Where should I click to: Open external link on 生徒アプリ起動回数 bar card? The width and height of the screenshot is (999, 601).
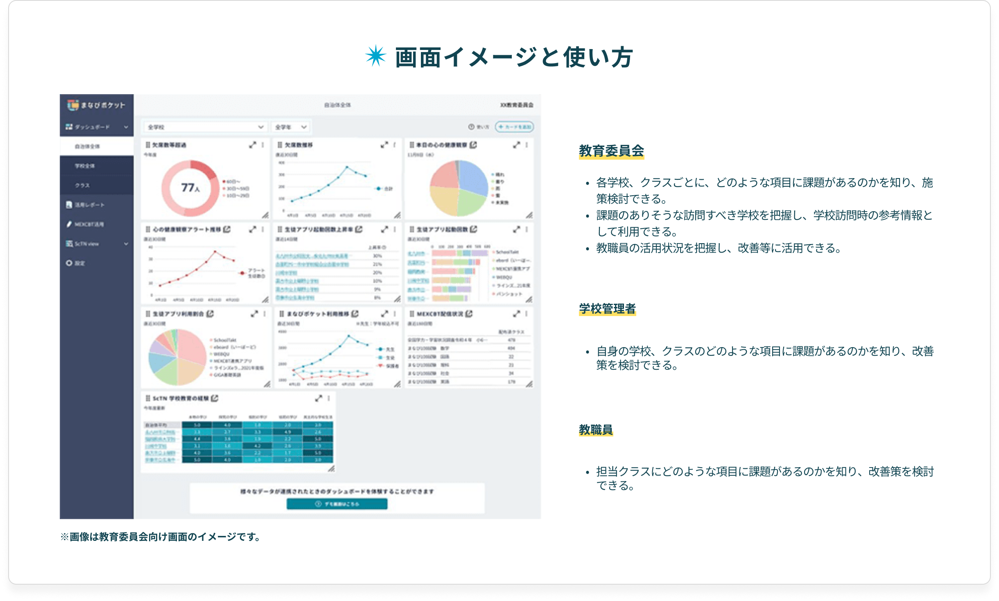(x=473, y=229)
